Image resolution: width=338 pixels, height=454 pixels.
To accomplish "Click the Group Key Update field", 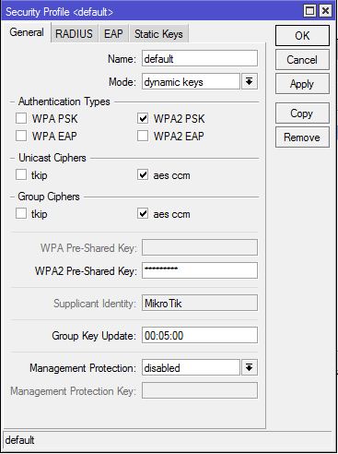I will coord(200,335).
